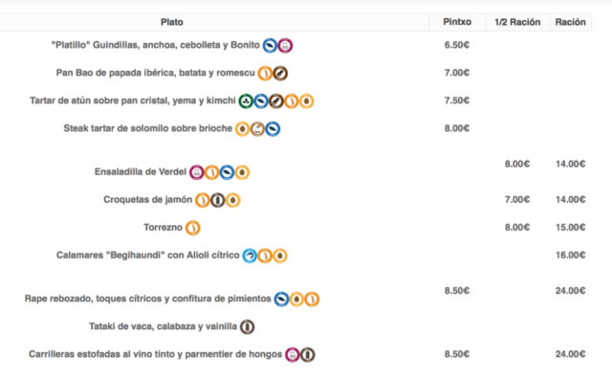
Task: Click the green allergen icon on the Tartar de atún row
Action: click(x=246, y=101)
